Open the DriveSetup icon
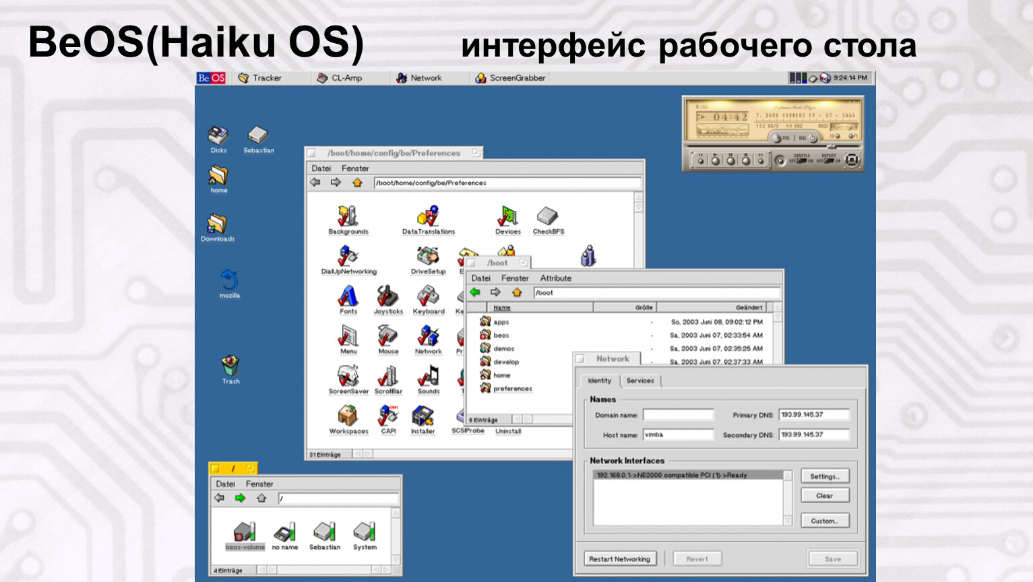 click(428, 257)
